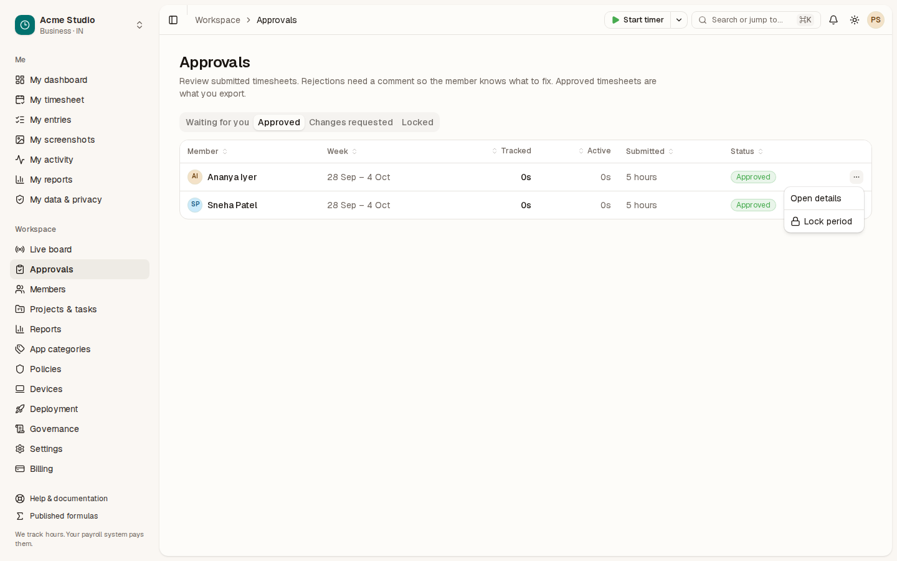Image resolution: width=897 pixels, height=561 pixels.
Task: Click the Acme Studio clock logo
Action: click(x=25, y=25)
